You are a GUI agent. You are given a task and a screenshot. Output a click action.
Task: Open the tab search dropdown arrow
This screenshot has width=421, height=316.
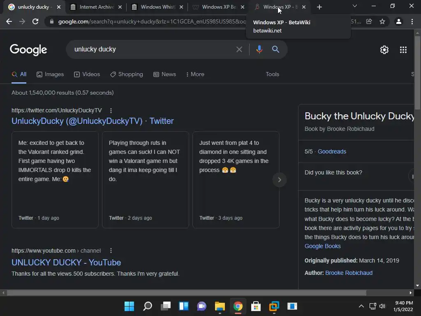pyautogui.click(x=355, y=6)
